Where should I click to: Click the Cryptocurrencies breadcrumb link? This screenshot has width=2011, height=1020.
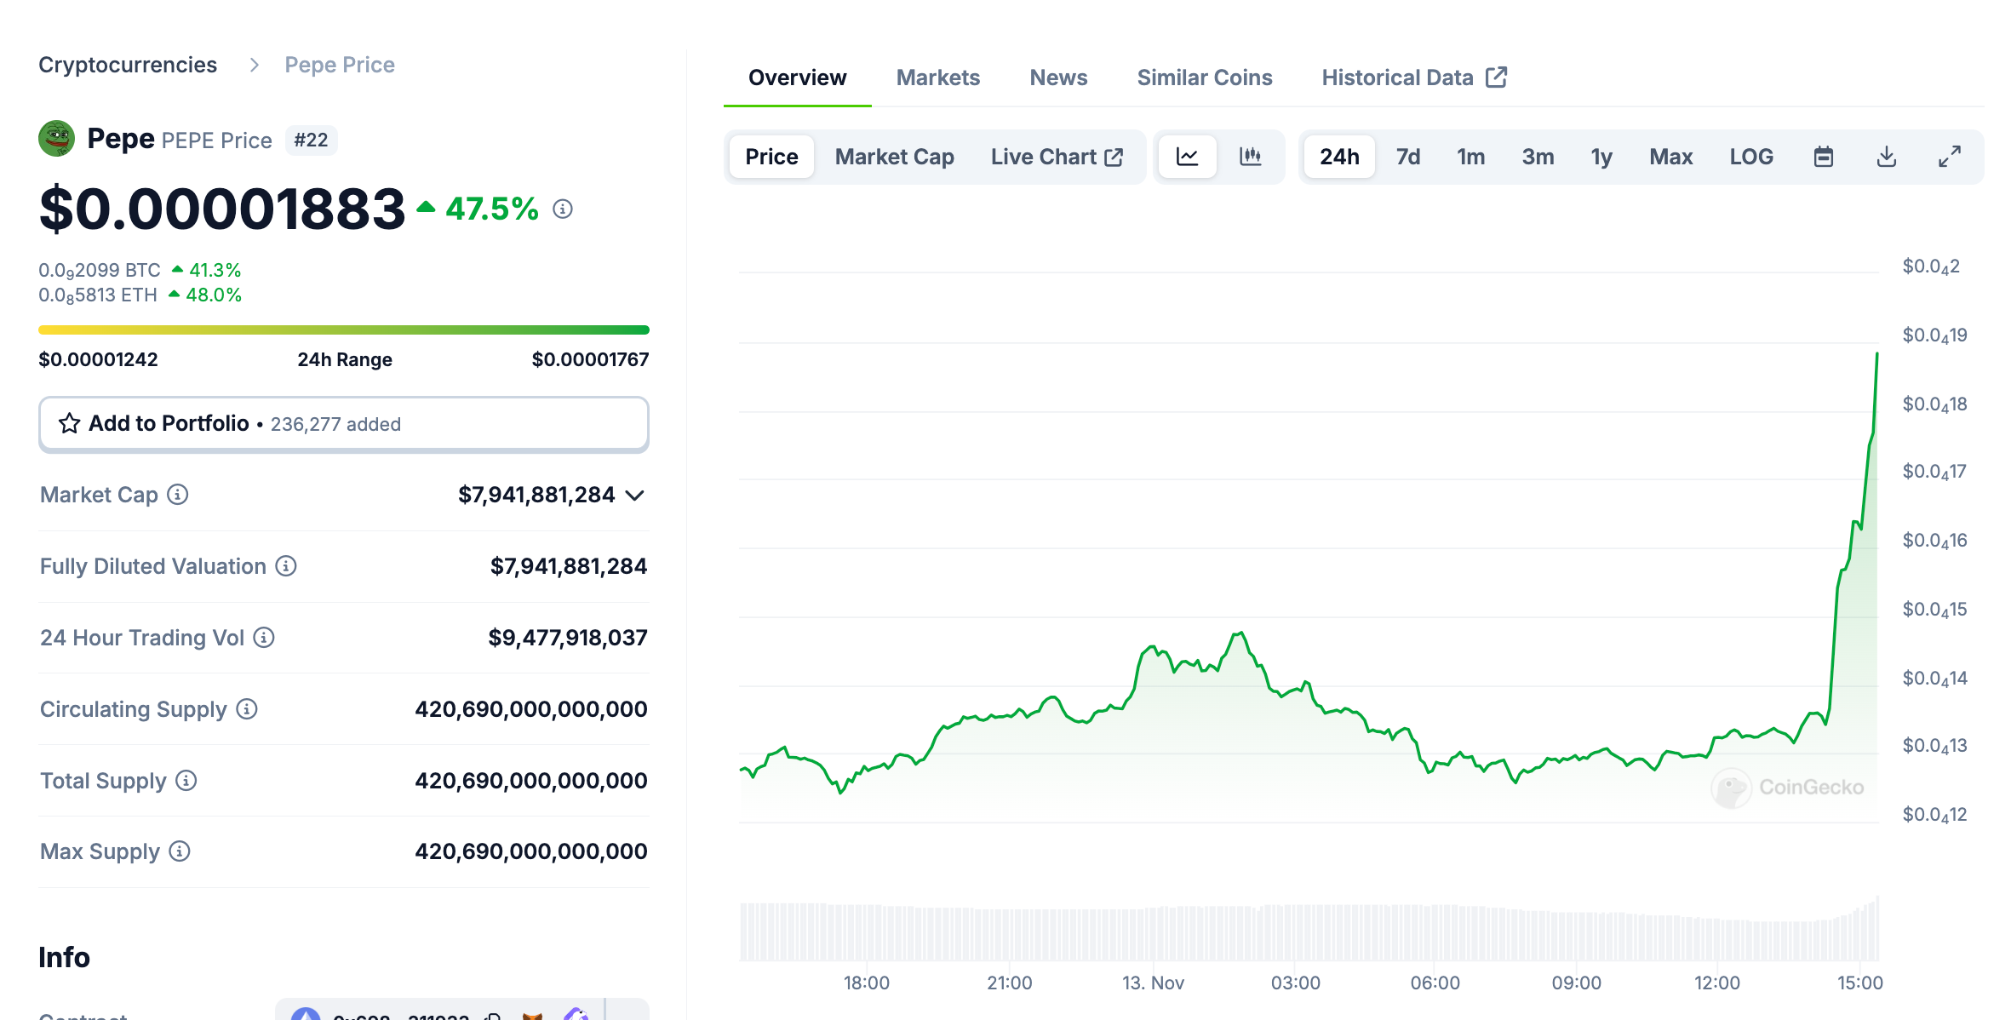click(x=128, y=65)
